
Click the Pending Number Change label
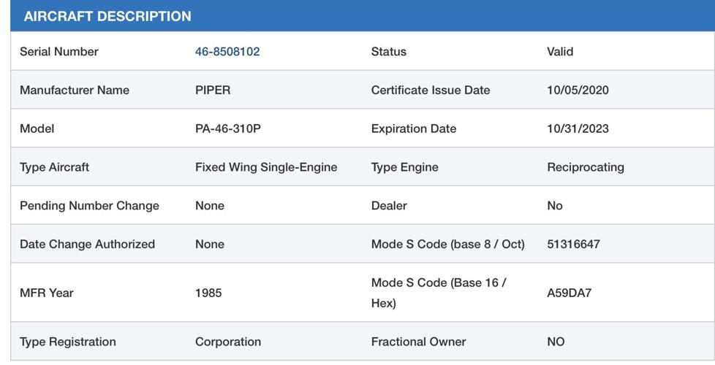point(89,206)
